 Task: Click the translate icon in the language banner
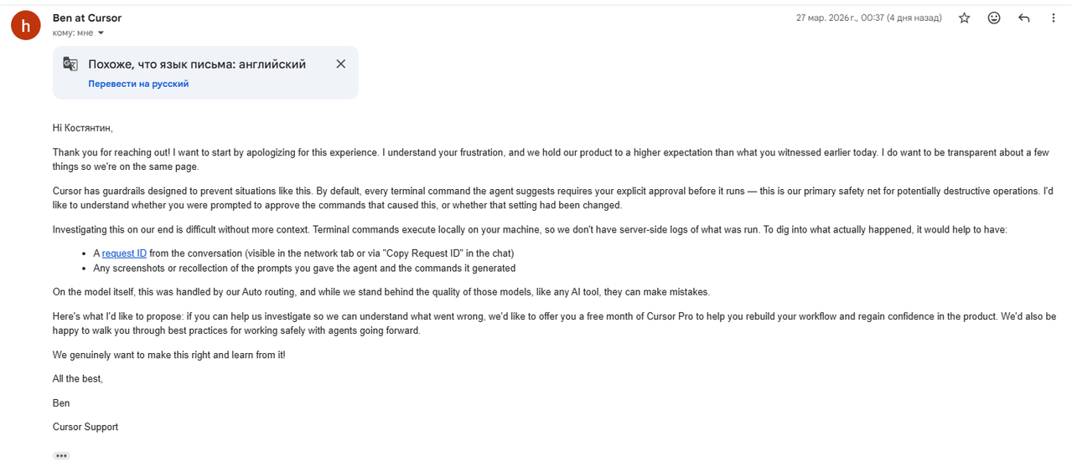pos(70,64)
